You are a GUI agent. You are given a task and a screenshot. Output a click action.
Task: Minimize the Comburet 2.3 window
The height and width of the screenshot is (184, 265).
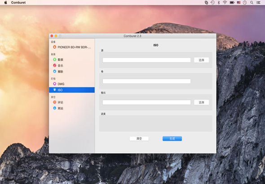pos(56,36)
